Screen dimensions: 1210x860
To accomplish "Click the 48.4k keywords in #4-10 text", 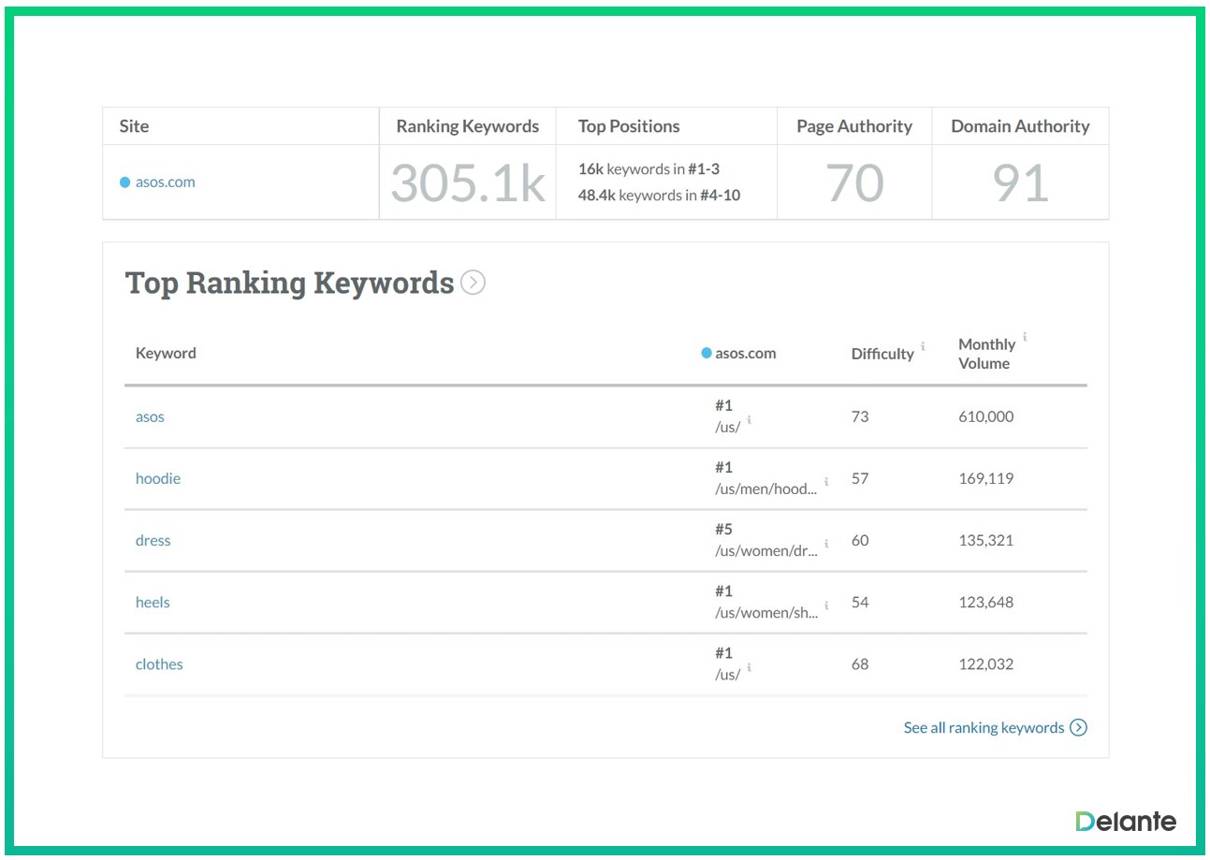I will (x=659, y=196).
